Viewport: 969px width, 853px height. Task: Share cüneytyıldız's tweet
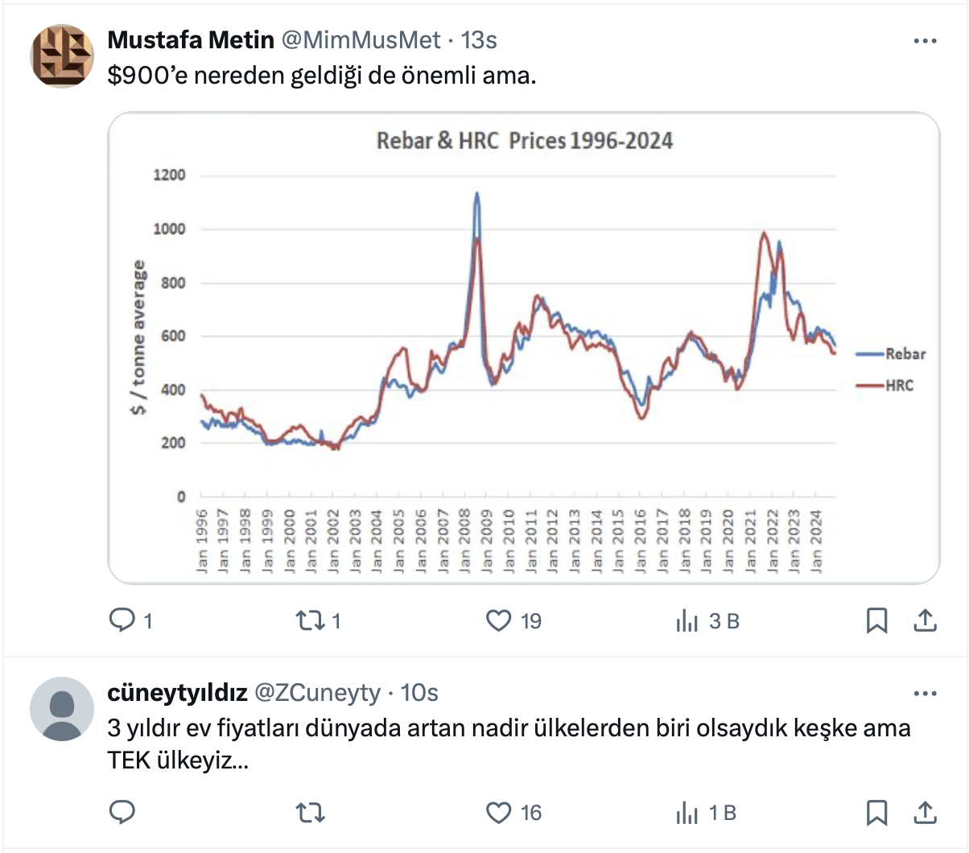(x=925, y=813)
